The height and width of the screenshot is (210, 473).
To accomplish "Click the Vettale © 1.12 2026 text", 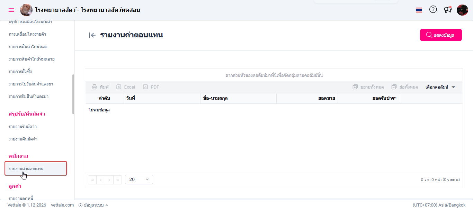I will point(27,205).
